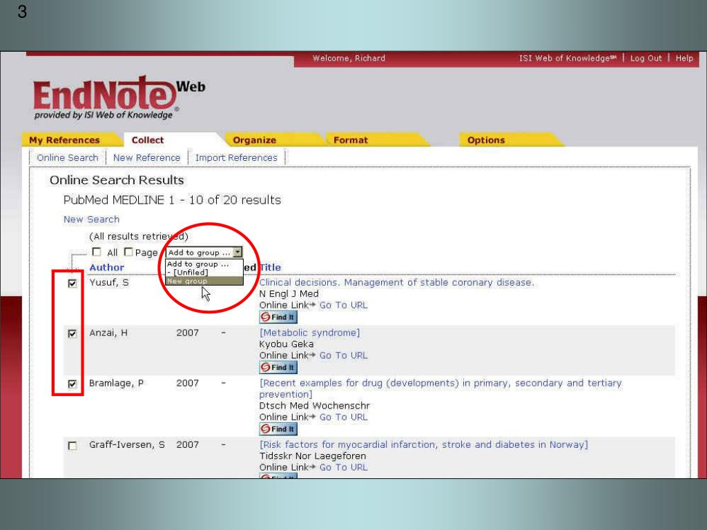Click Go To URL under Tidsskr Nor Laegeforen

click(344, 467)
